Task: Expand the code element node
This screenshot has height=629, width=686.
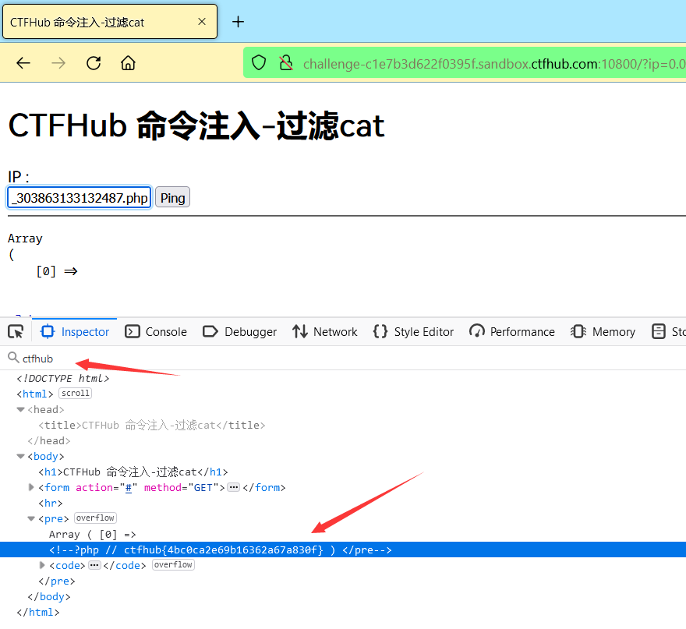Action: tap(42, 565)
